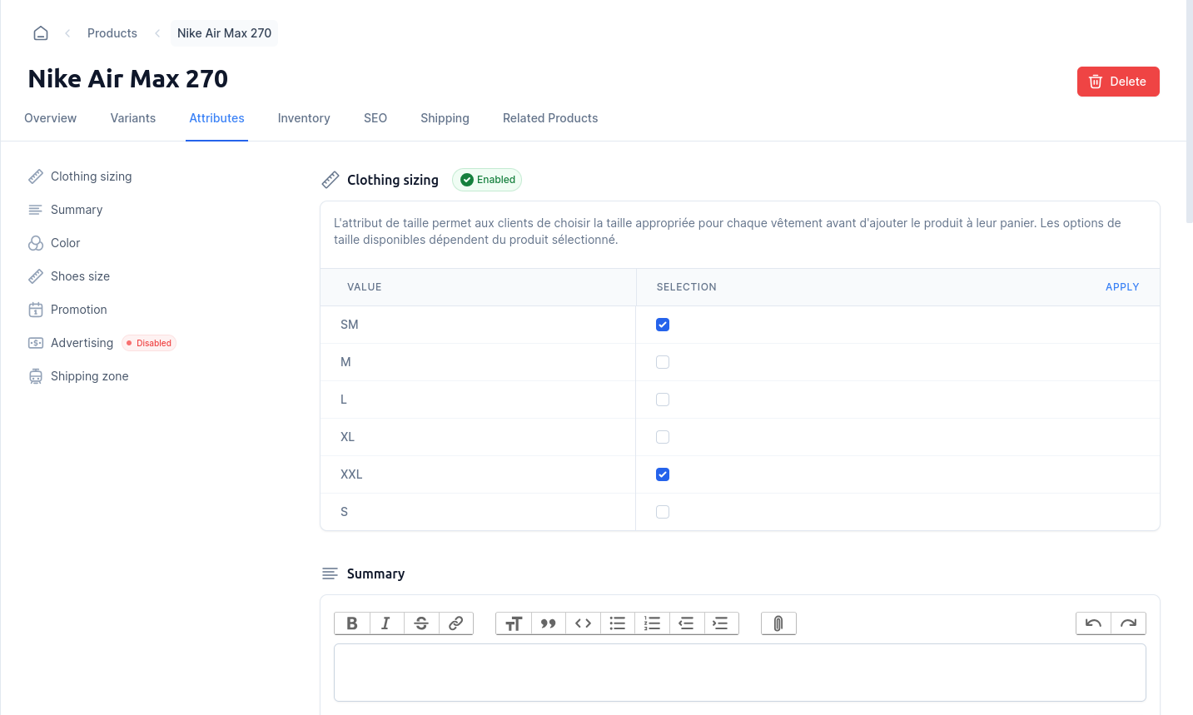Click the Apply link in table header
This screenshot has width=1193, height=715.
[x=1121, y=287]
